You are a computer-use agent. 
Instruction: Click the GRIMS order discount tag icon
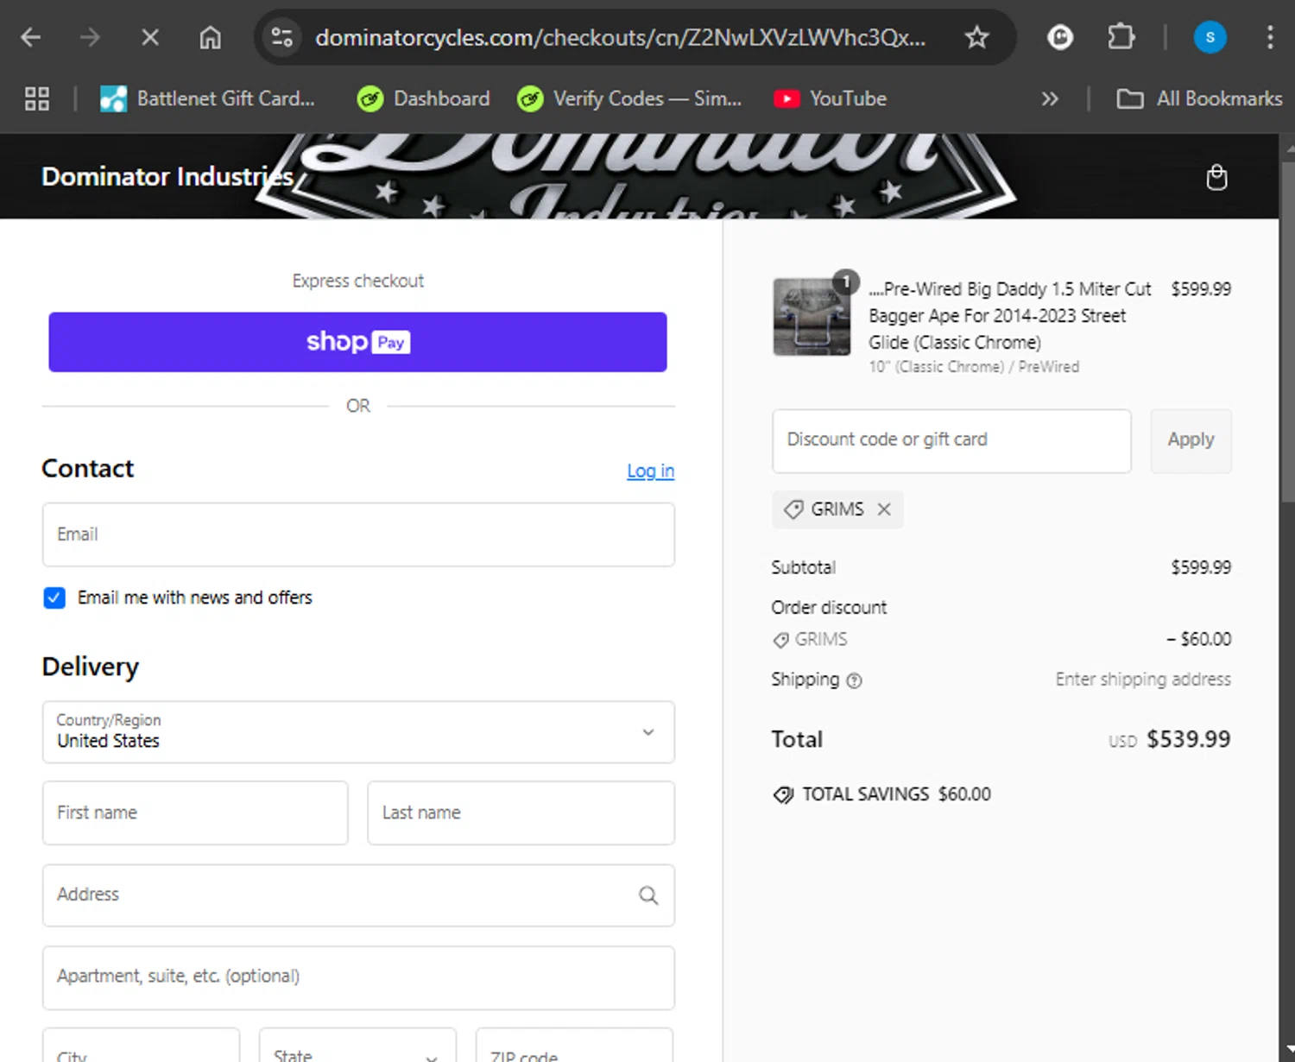click(780, 640)
